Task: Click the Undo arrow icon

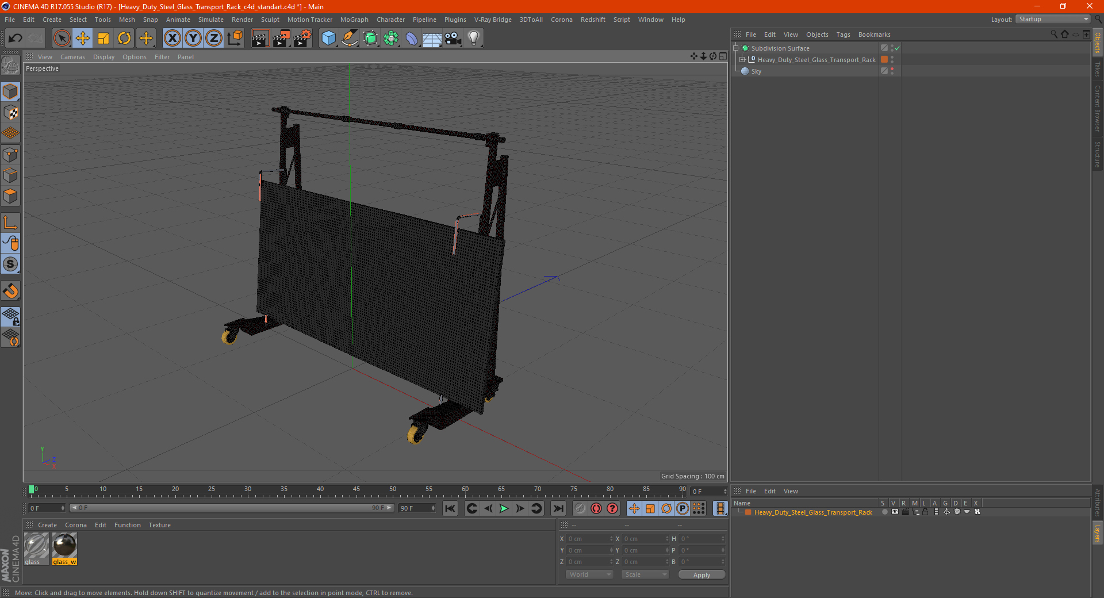Action: pos(15,39)
